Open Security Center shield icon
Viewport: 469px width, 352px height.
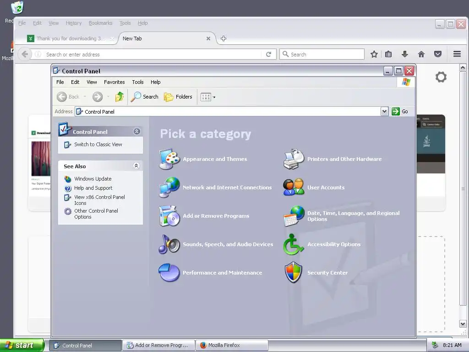pos(294,273)
